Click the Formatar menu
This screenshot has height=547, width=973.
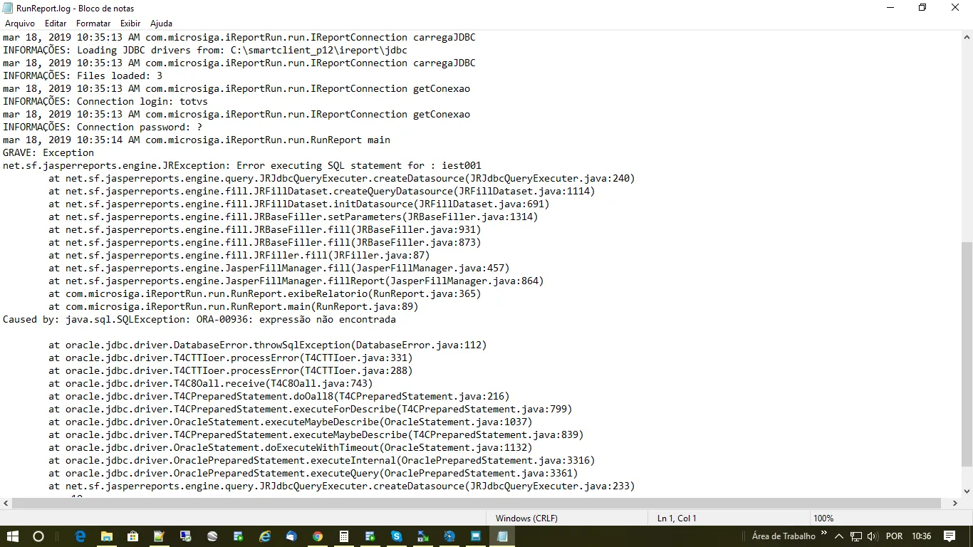(93, 24)
